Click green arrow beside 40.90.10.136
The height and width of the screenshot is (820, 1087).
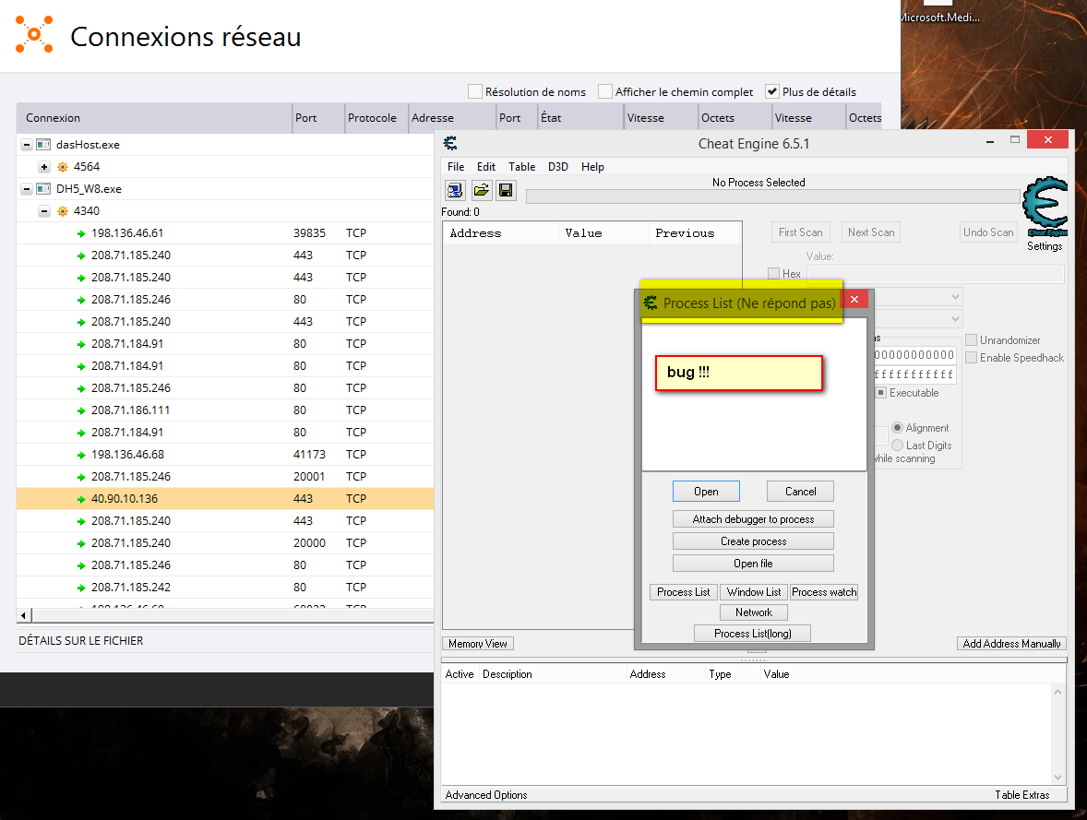click(x=81, y=499)
